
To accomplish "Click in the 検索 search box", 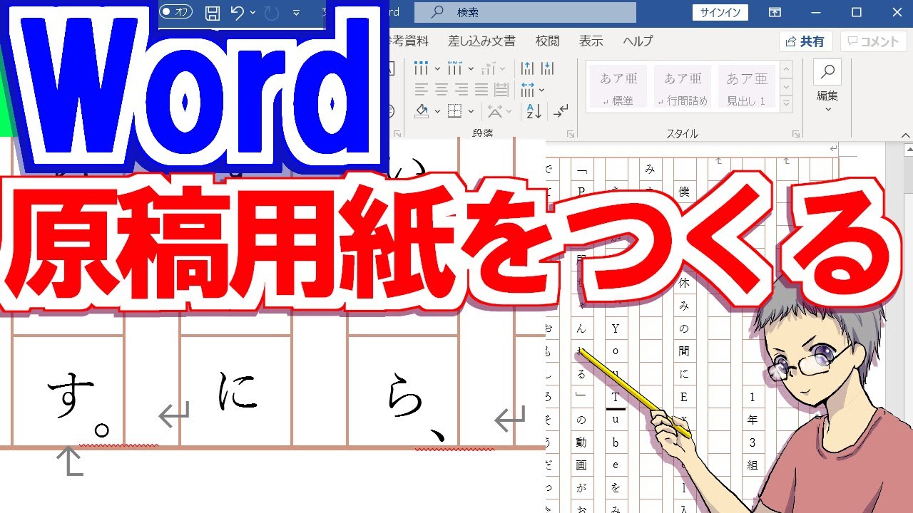I will click(525, 12).
